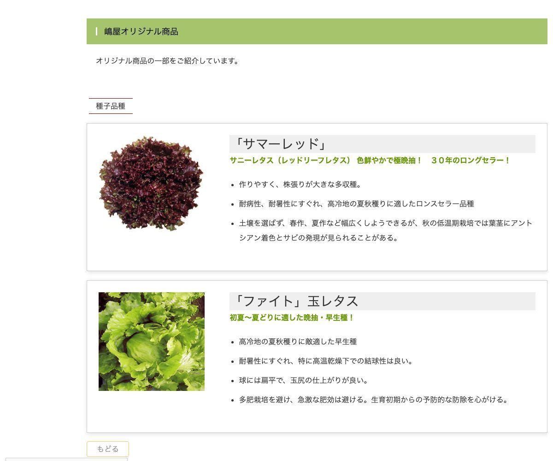Click the もどる back button
The width and height of the screenshot is (553, 461).
pos(108,449)
